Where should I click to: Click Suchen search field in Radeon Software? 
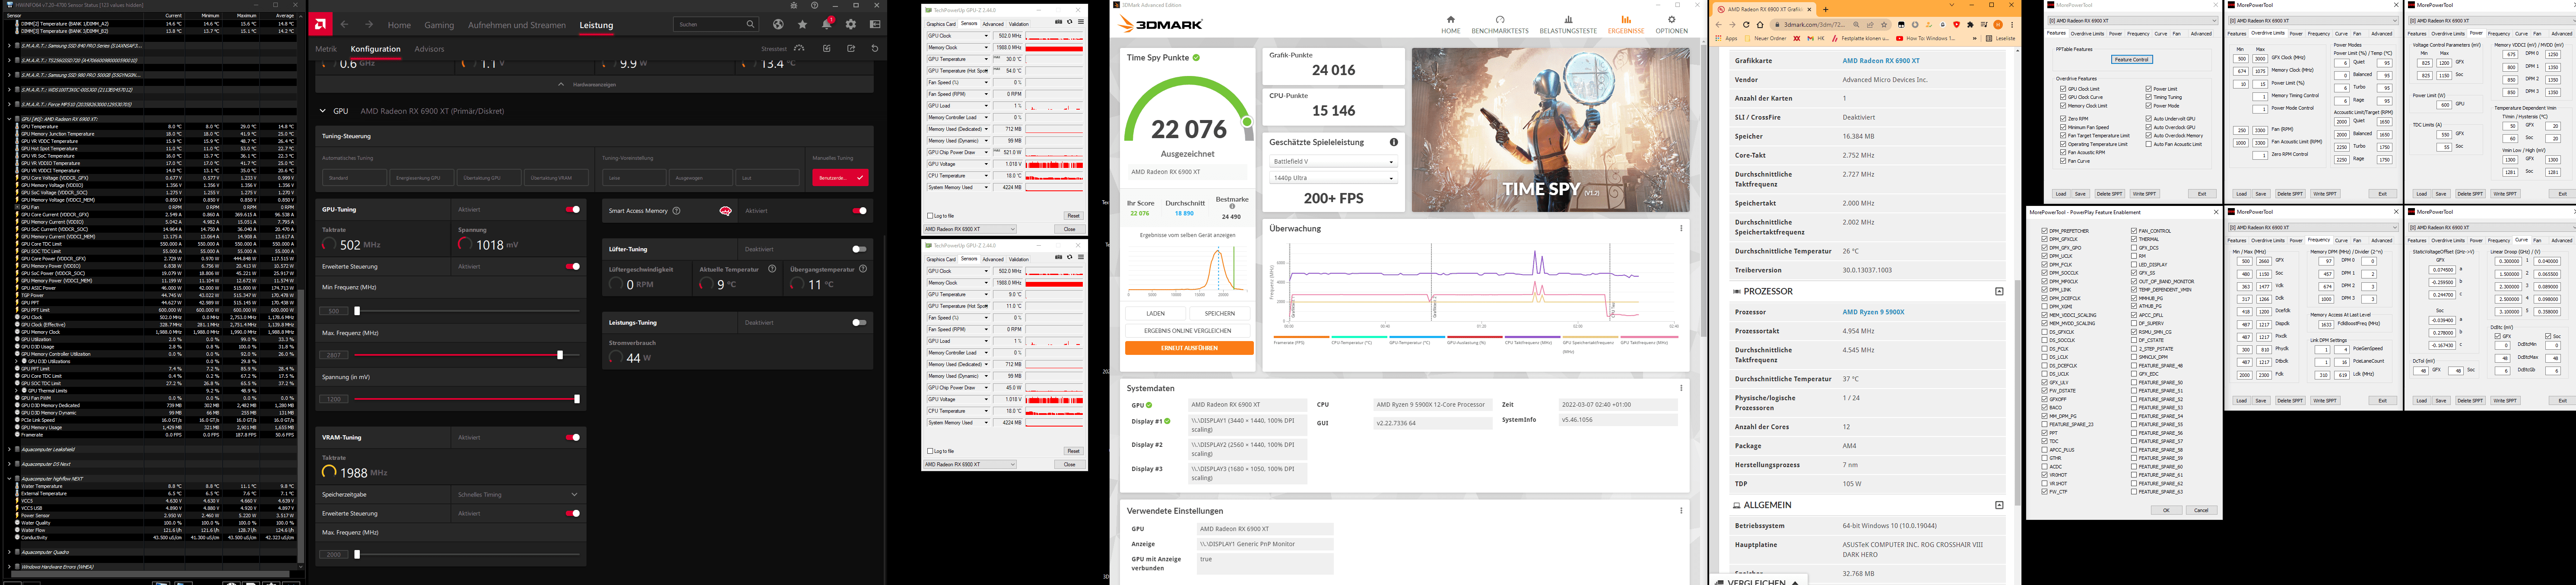[x=716, y=24]
